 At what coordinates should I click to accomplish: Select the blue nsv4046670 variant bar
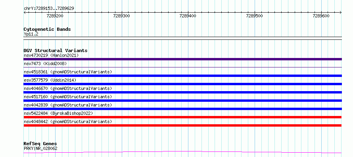182,92
